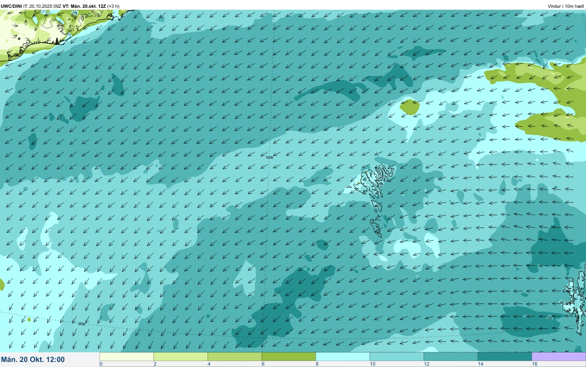Select the light green 2–4 legend swatch
Viewport: 586px width, 367px height.
coord(181,356)
